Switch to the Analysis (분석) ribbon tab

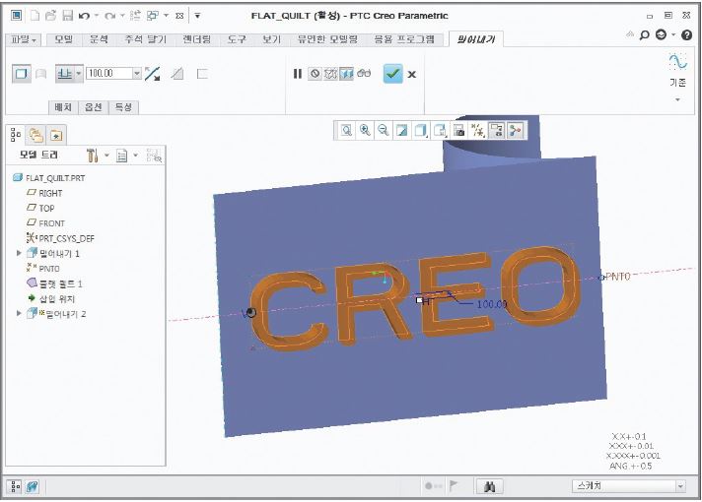pyautogui.click(x=99, y=39)
